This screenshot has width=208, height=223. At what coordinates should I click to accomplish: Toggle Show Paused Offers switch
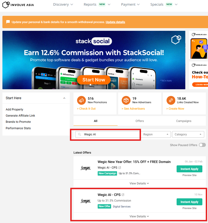click(202, 145)
